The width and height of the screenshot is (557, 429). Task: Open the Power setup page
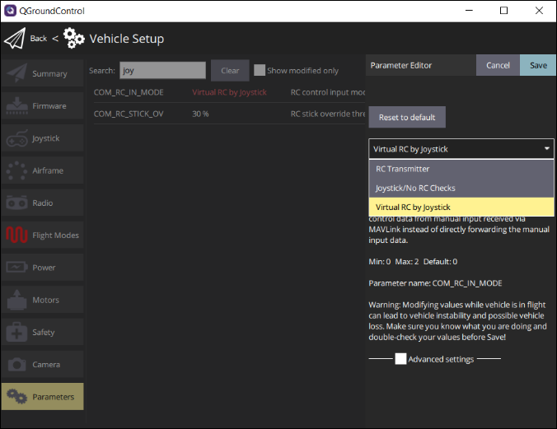(x=42, y=267)
